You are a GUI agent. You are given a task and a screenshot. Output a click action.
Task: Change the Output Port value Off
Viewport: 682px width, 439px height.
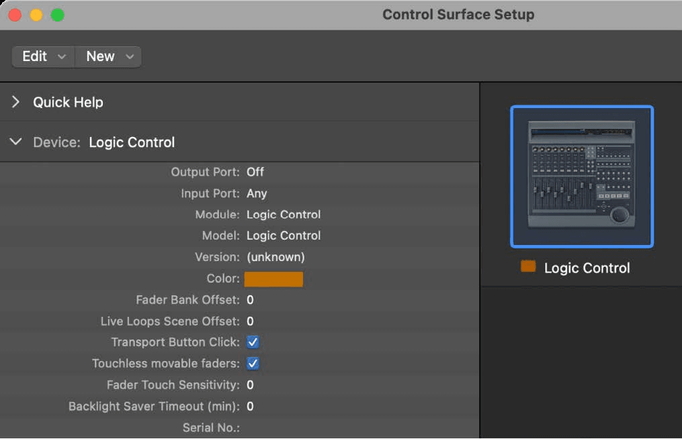pyautogui.click(x=255, y=172)
